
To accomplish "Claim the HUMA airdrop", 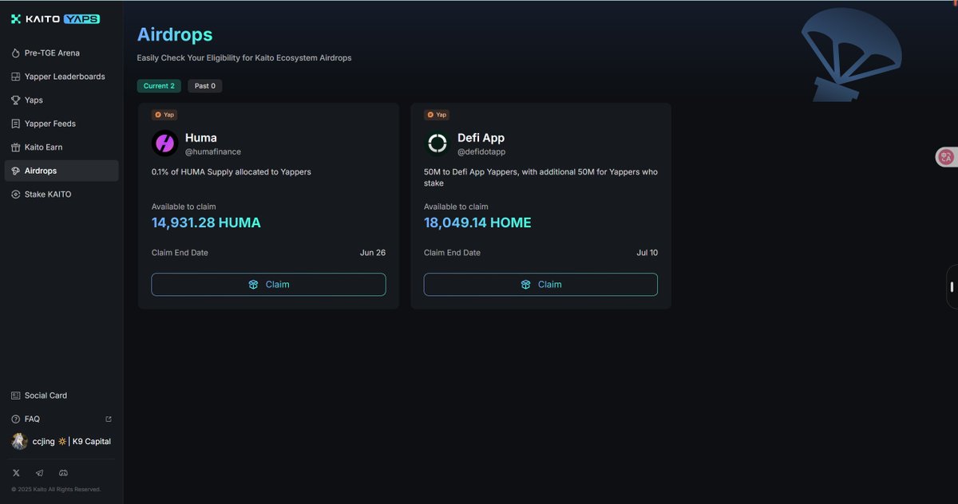I will point(268,285).
